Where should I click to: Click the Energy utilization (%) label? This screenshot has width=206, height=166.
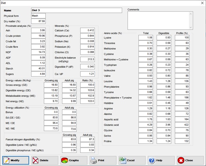17,107
